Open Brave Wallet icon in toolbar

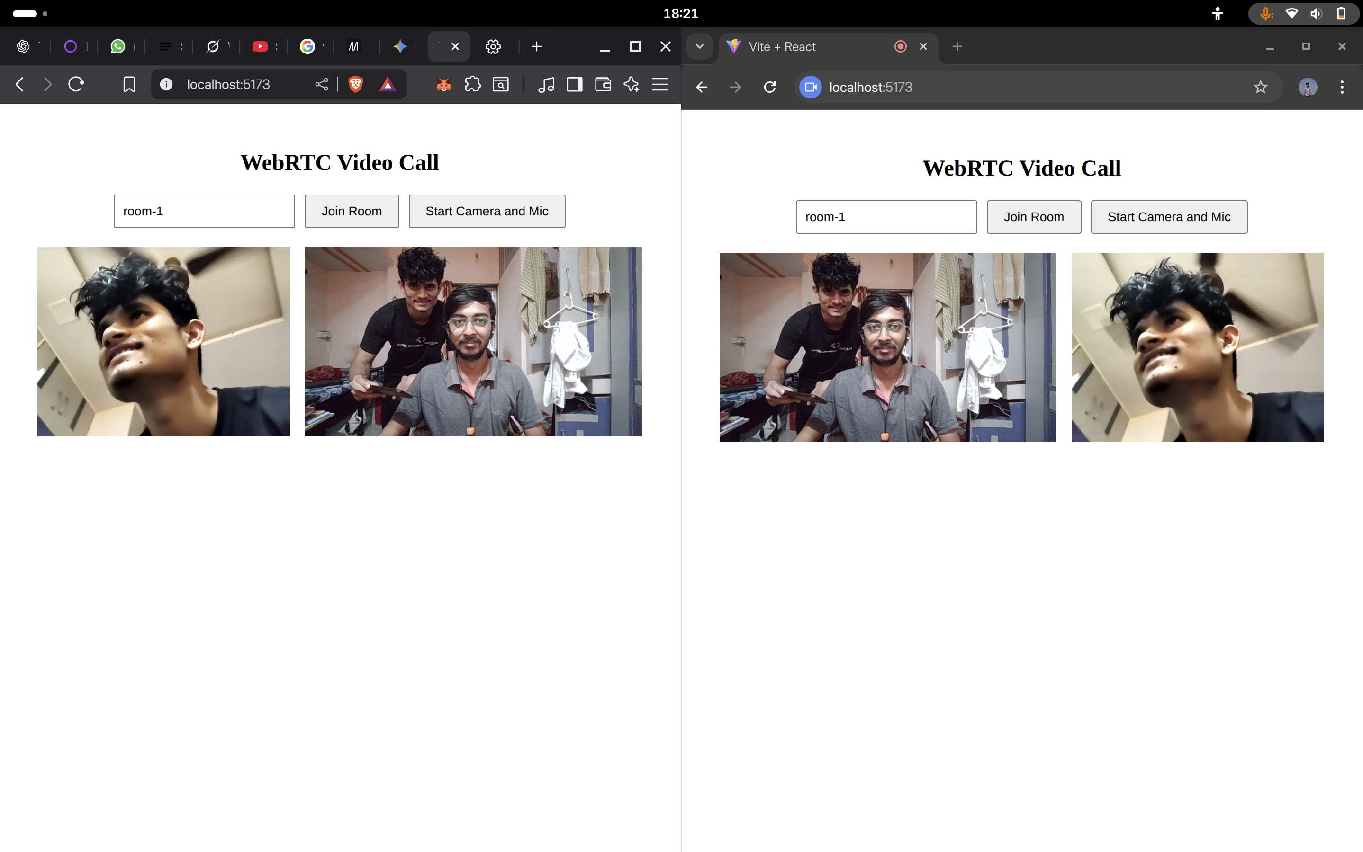click(603, 85)
